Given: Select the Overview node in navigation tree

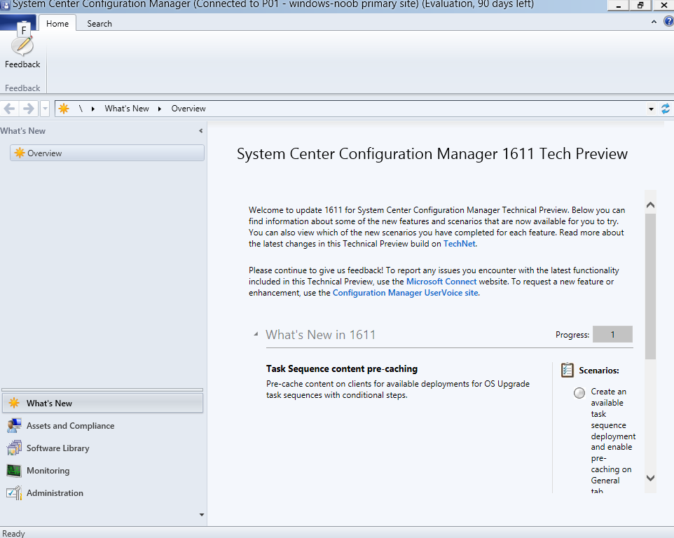Looking at the screenshot, I should pyautogui.click(x=107, y=153).
